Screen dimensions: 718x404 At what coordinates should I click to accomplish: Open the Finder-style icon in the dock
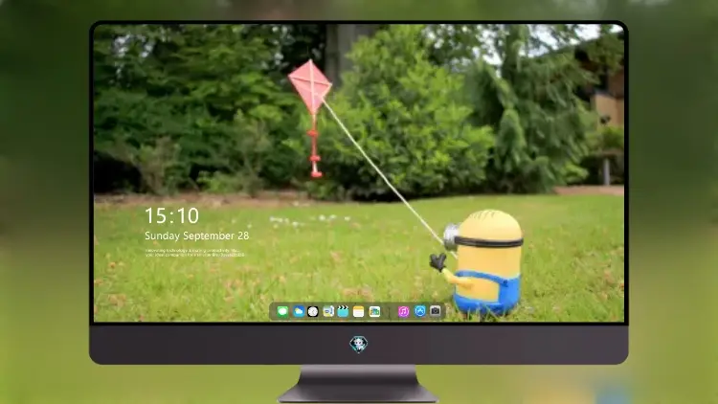click(327, 312)
